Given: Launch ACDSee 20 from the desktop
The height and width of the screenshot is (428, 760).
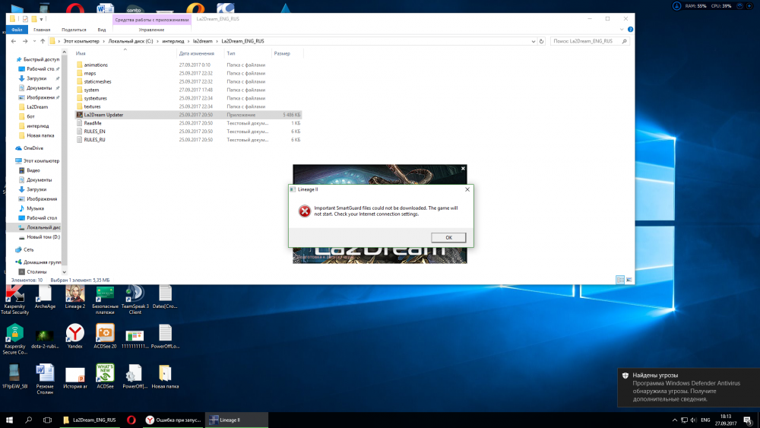Looking at the screenshot, I should coord(105,333).
